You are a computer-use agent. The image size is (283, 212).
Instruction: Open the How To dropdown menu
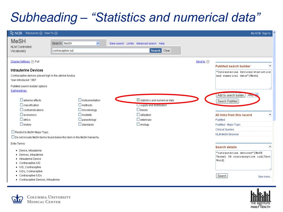pyautogui.click(x=51, y=33)
